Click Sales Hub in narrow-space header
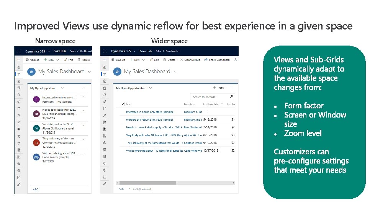 point(60,51)
